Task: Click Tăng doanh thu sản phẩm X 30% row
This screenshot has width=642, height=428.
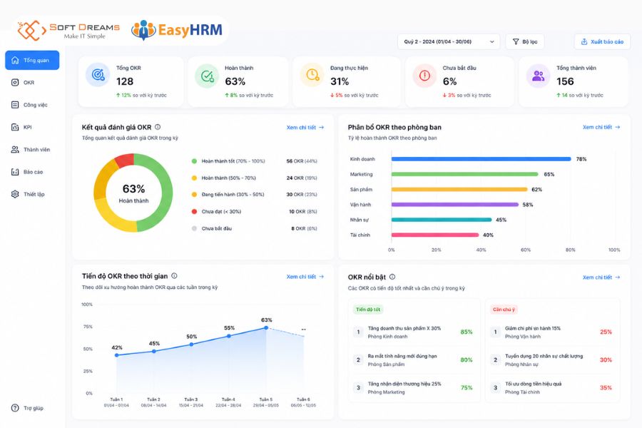Action: (414, 332)
